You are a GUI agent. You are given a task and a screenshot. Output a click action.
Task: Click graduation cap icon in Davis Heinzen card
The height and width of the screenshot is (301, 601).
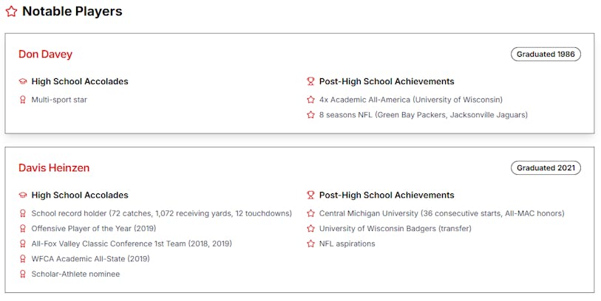23,196
